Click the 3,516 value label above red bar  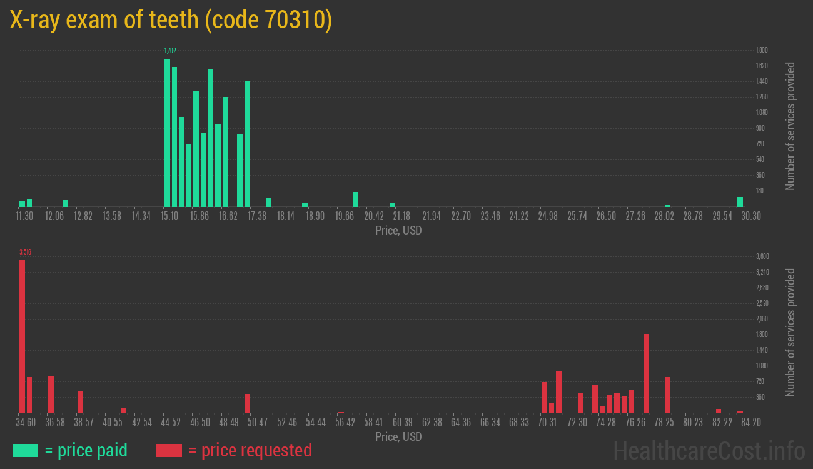[25, 252]
